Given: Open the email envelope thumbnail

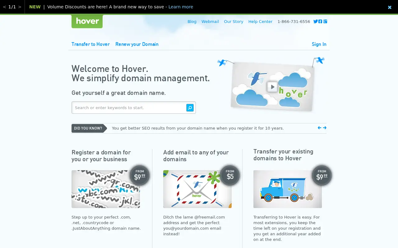Looking at the screenshot, I should tap(197, 189).
